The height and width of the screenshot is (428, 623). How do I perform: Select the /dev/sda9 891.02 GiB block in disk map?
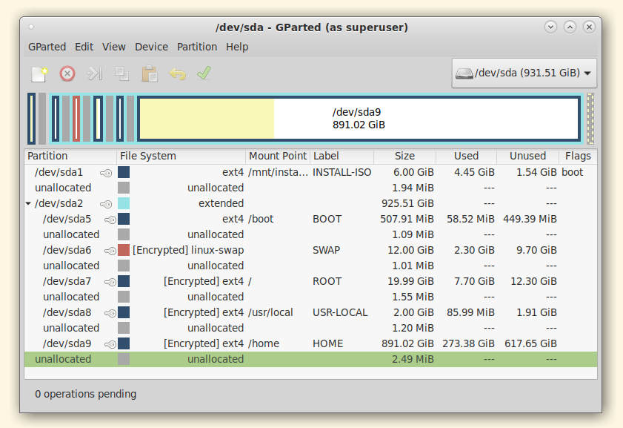[359, 119]
